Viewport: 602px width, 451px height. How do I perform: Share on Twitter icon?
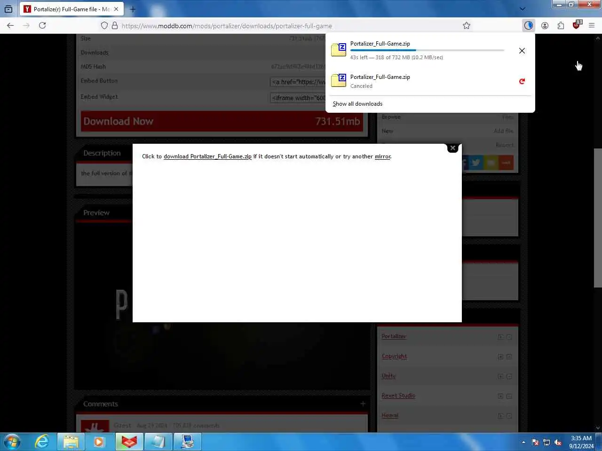coord(476,163)
